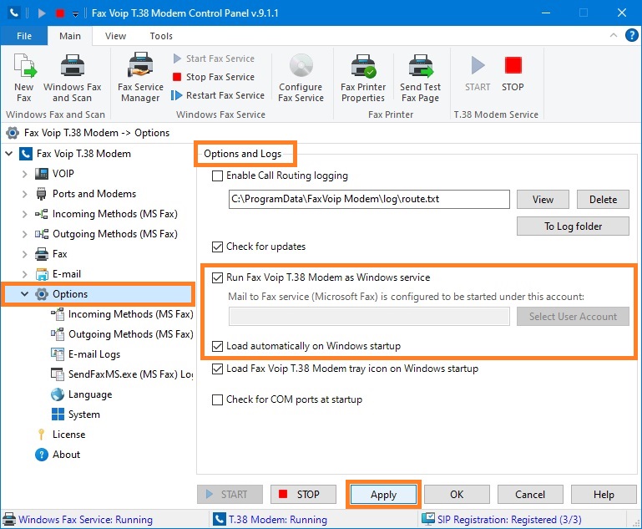Open Configure Fax Service
642x529 pixels.
click(x=301, y=78)
